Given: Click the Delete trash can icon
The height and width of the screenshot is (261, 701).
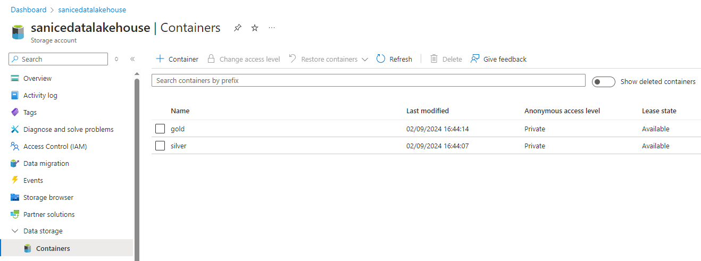Looking at the screenshot, I should tap(434, 58).
